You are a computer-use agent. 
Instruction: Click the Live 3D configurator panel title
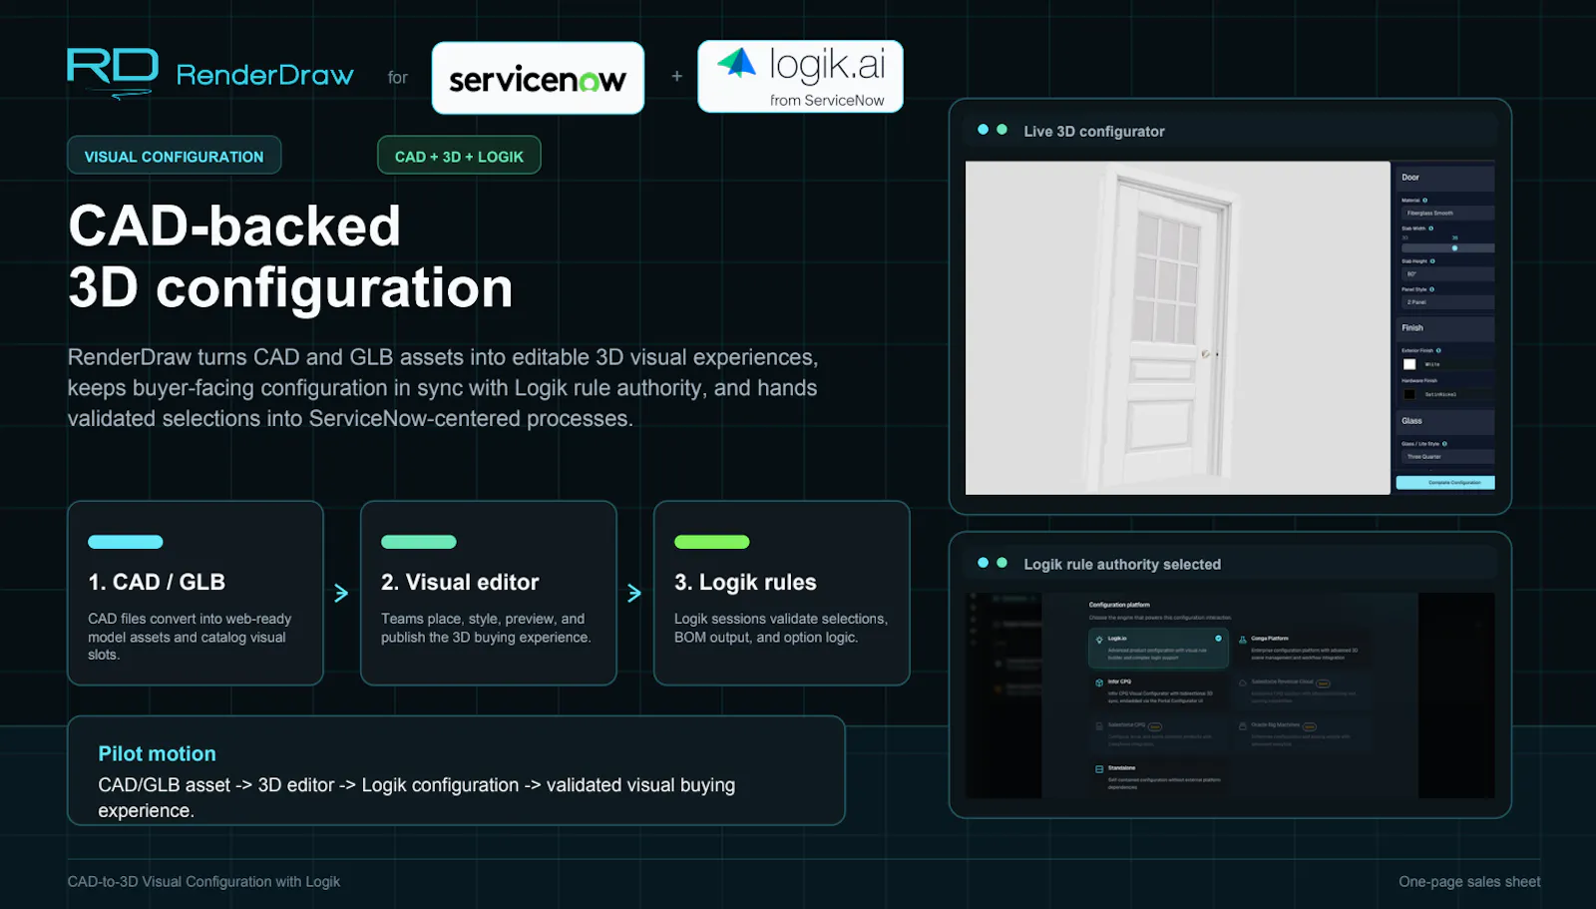pos(1094,131)
